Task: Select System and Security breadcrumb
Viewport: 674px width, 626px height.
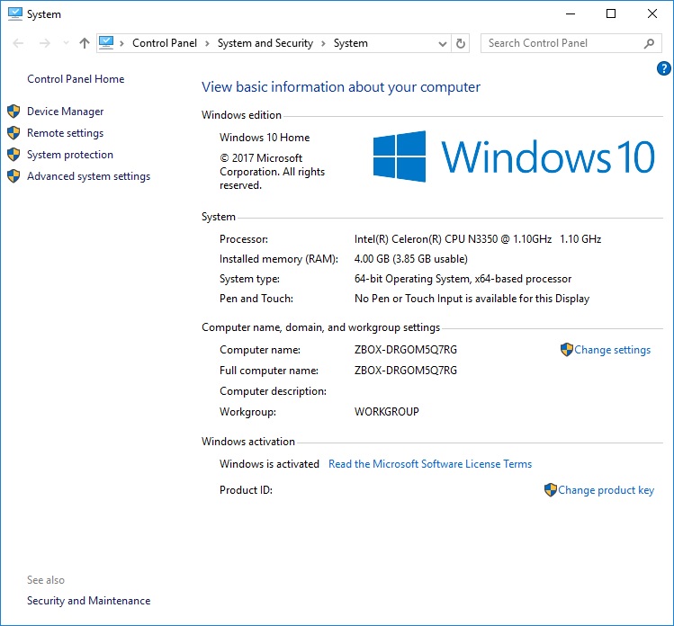Action: click(x=265, y=43)
